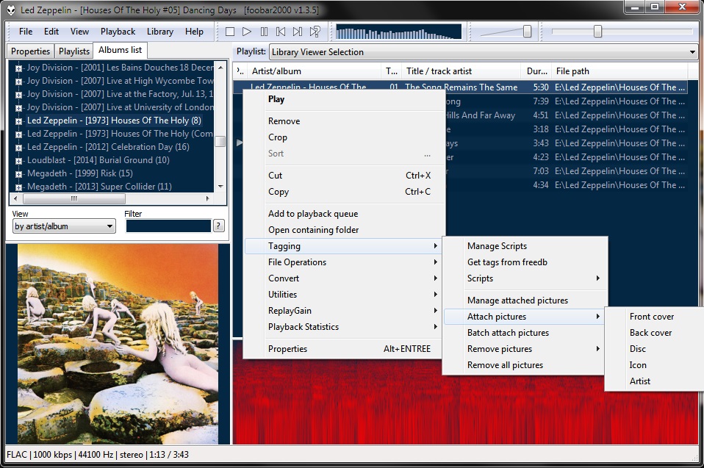This screenshot has width=704, height=468.
Task: Select Led Zeppelin Celebration Day (16) album
Action: (x=108, y=147)
